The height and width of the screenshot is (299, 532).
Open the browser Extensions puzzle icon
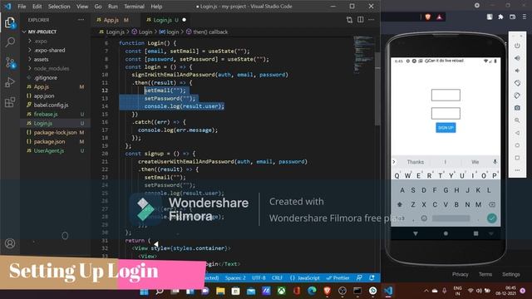click(x=500, y=17)
